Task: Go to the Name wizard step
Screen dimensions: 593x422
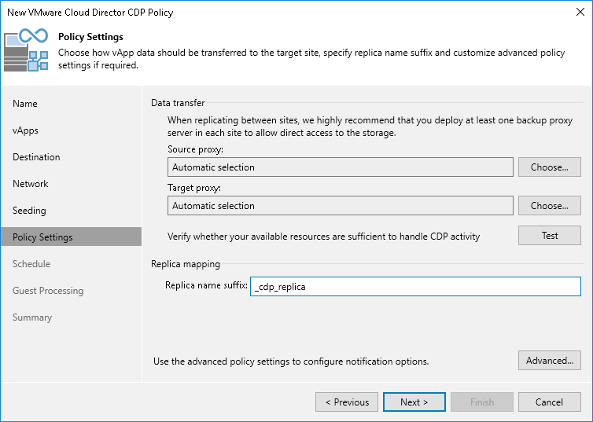Action: pos(25,104)
